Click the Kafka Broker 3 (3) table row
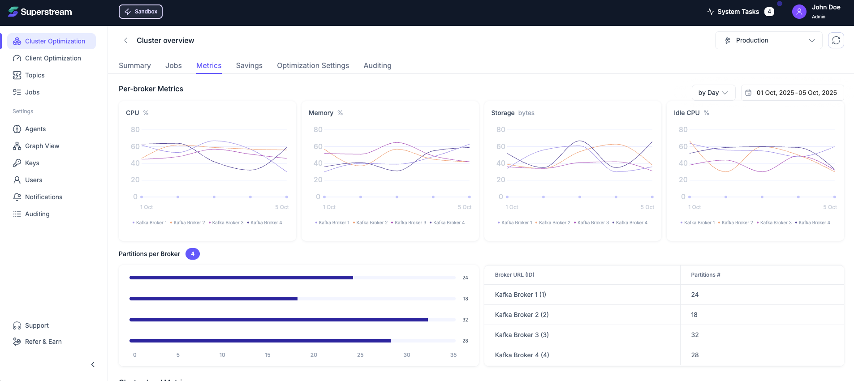This screenshot has width=854, height=381. [x=664, y=335]
